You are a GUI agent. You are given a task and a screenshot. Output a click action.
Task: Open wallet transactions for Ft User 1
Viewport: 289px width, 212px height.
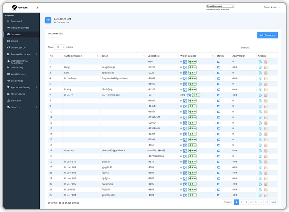click(x=189, y=95)
